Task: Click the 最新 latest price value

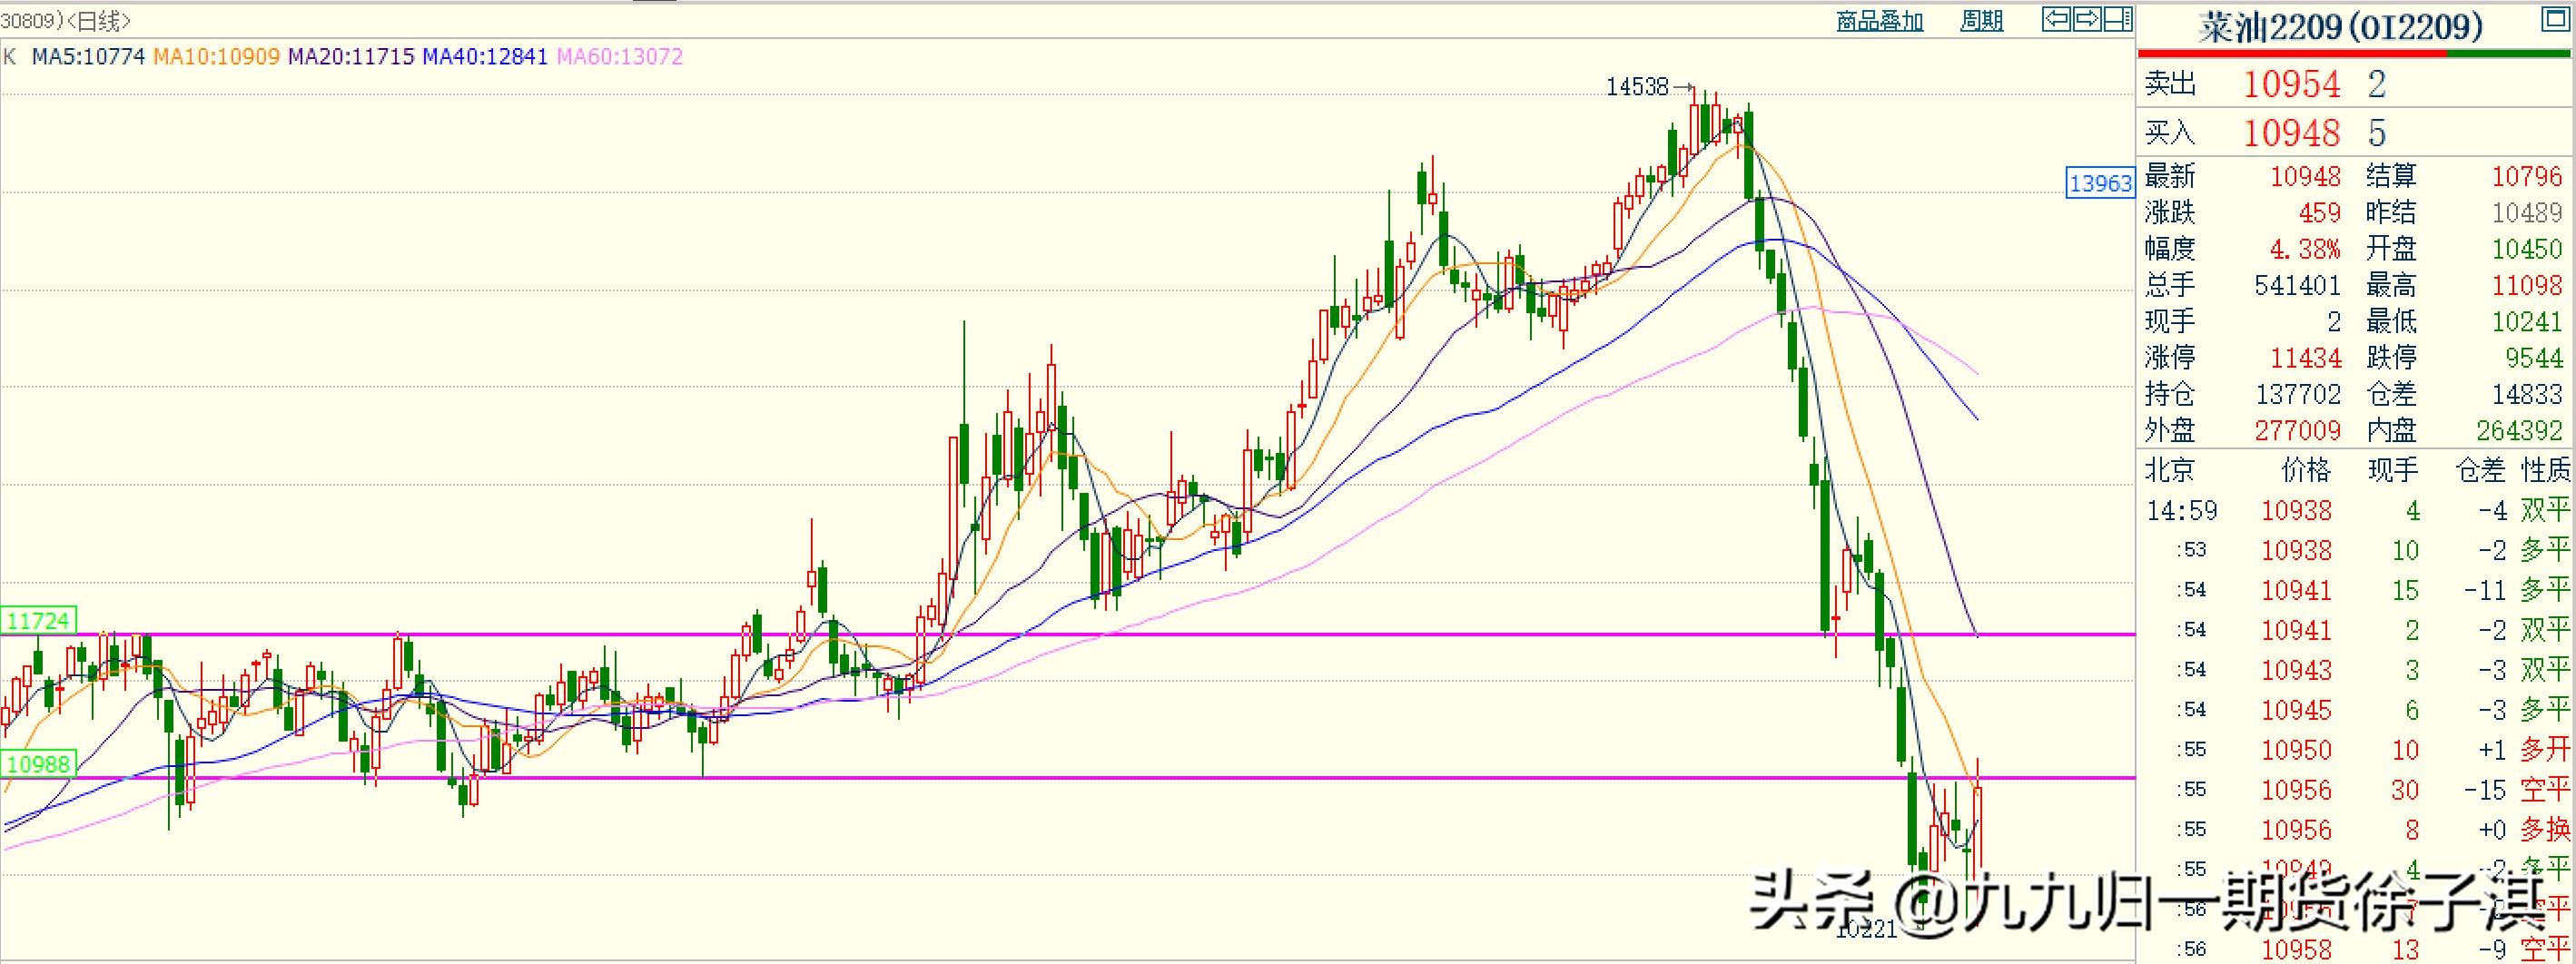Action: pos(2305,177)
